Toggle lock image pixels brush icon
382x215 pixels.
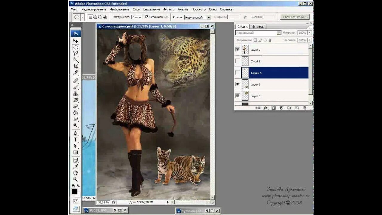click(260, 40)
